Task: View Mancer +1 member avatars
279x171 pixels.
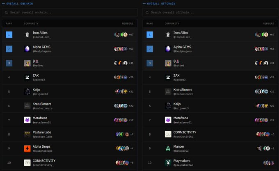Action: [x=265, y=148]
